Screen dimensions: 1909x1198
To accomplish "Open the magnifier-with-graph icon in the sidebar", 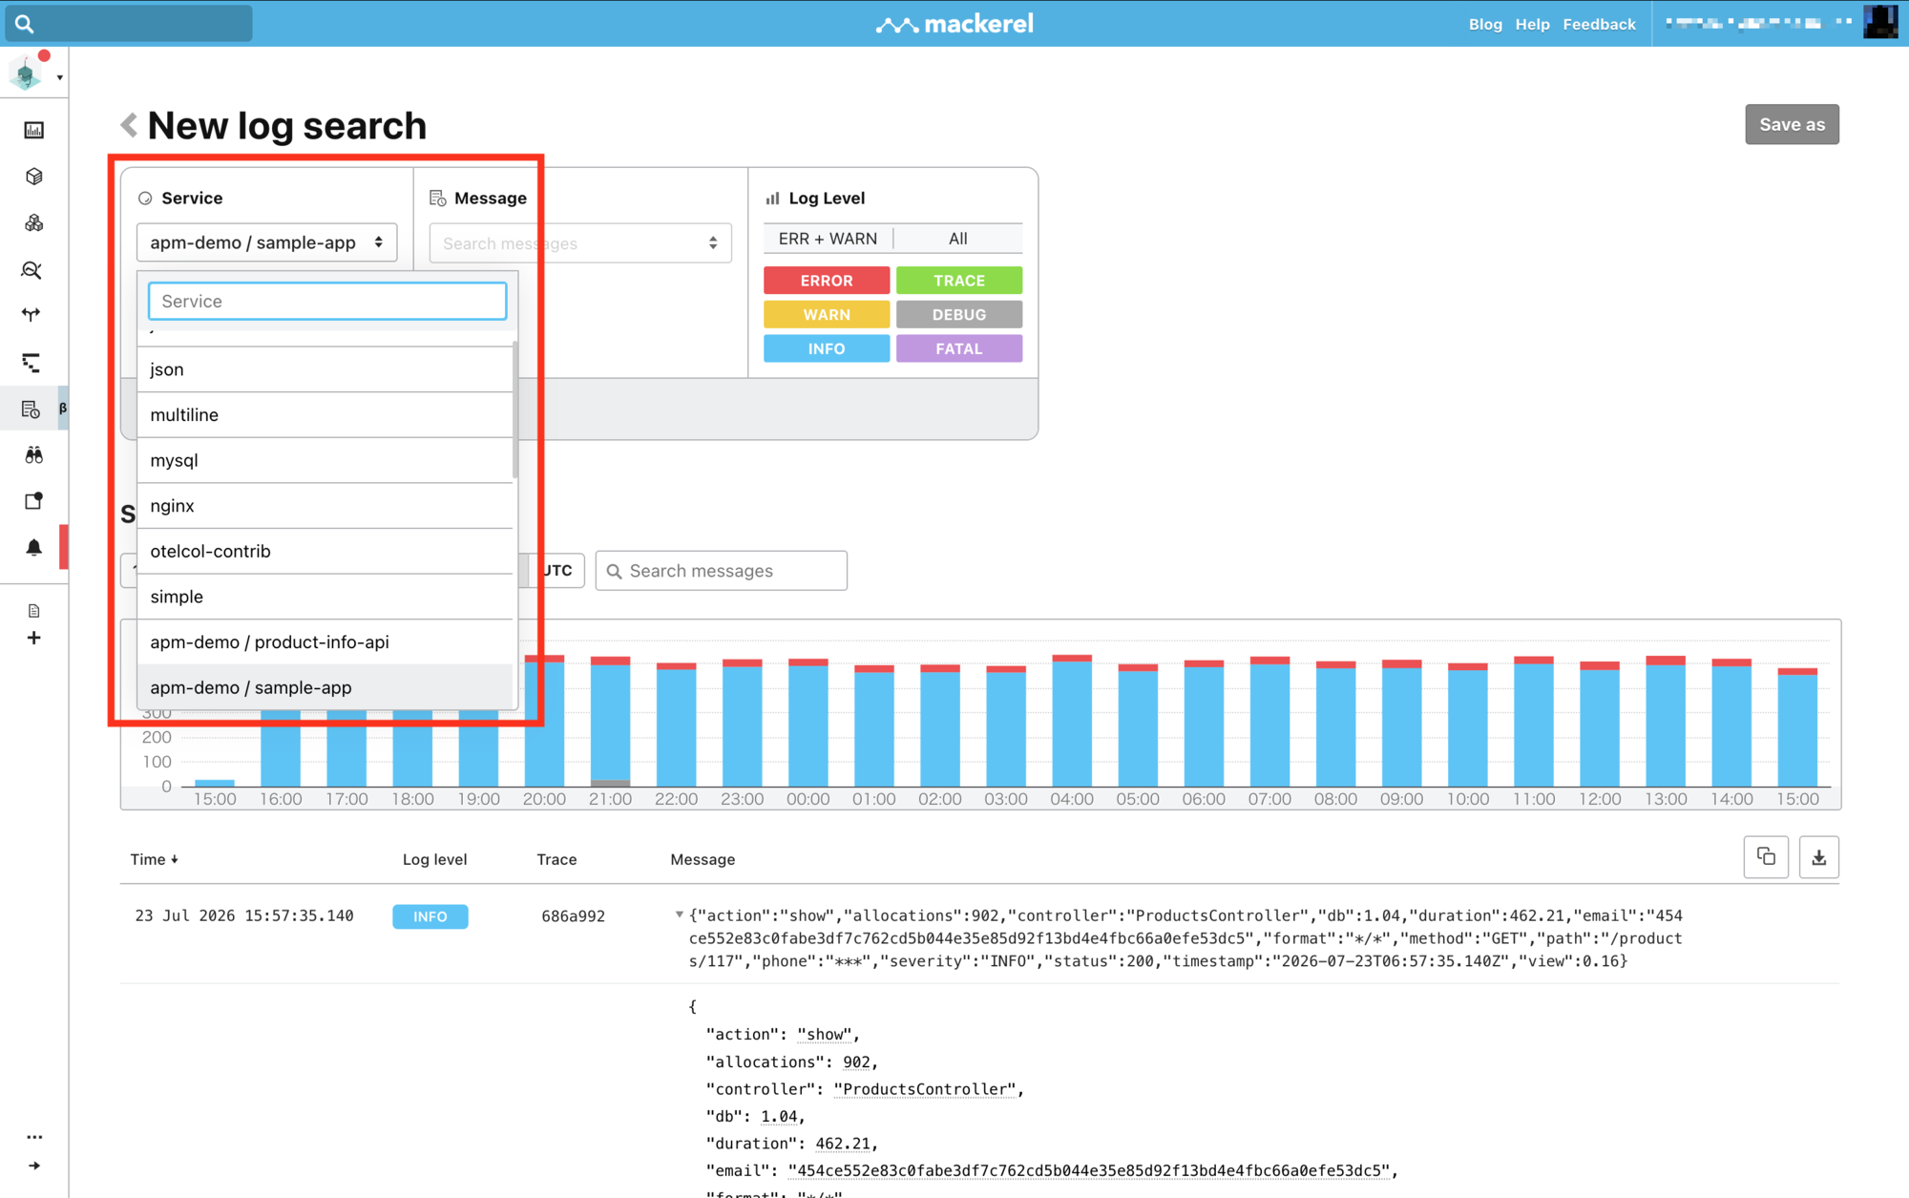I will (32, 270).
